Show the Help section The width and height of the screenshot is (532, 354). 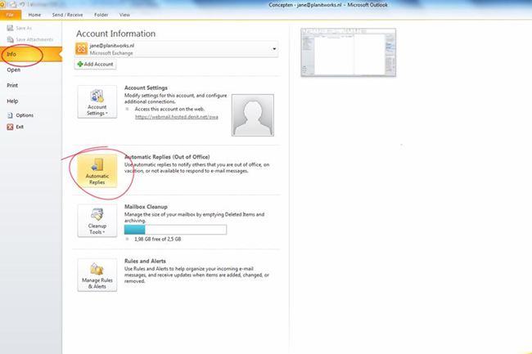[x=12, y=101]
